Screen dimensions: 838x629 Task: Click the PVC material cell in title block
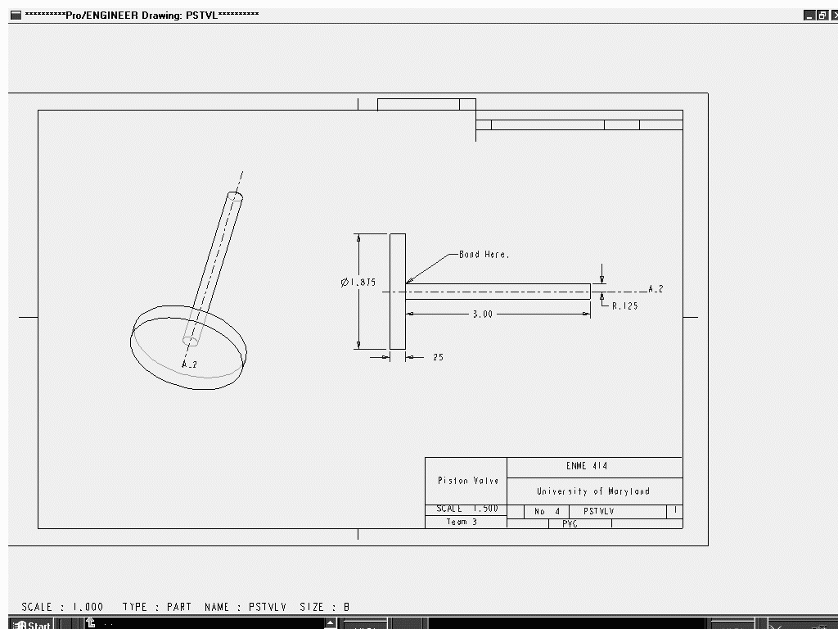[570, 524]
